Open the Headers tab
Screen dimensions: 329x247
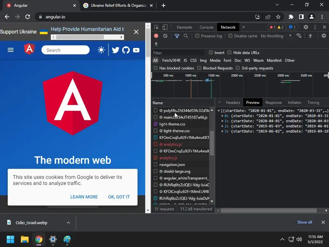[233, 103]
